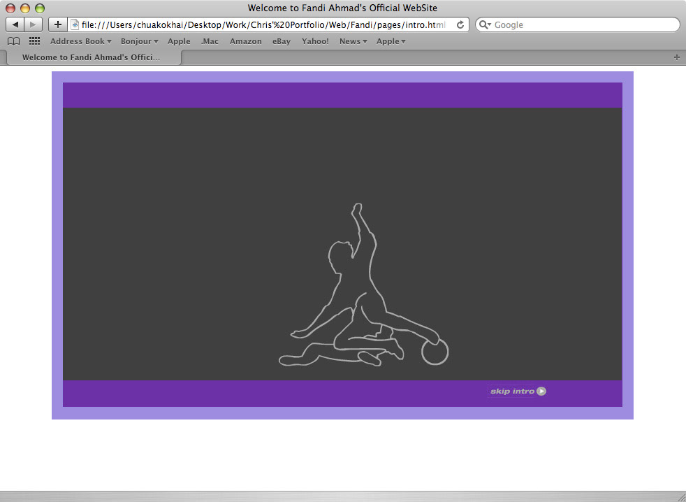Expand the Address Book bookmarks menu

click(81, 41)
